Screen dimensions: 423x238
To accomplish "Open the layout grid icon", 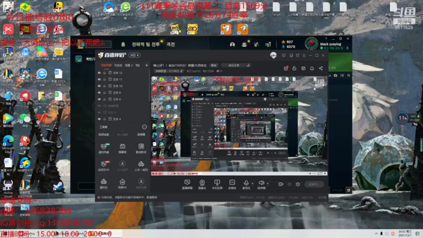I will (x=303, y=68).
